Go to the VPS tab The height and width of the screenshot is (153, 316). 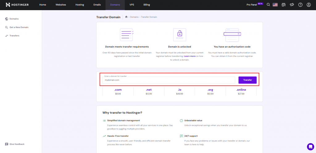click(132, 5)
